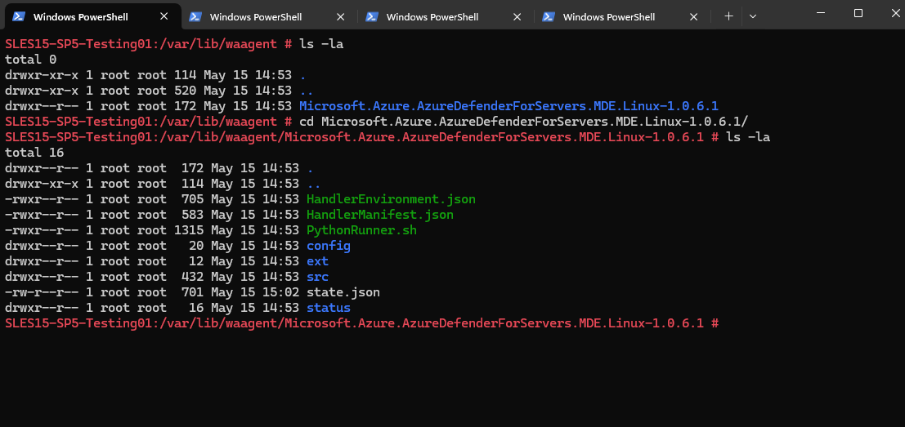Click at the final command prompt line
The width and height of the screenshot is (905, 427).
point(362,323)
